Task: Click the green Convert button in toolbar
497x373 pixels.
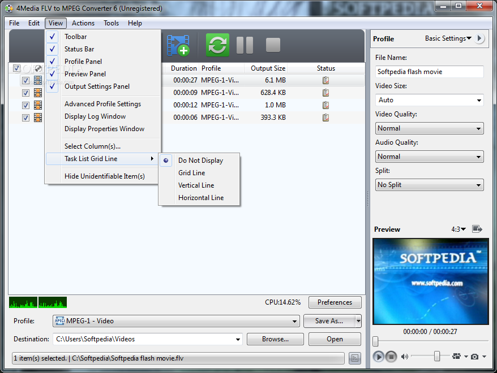Action: 217,45
